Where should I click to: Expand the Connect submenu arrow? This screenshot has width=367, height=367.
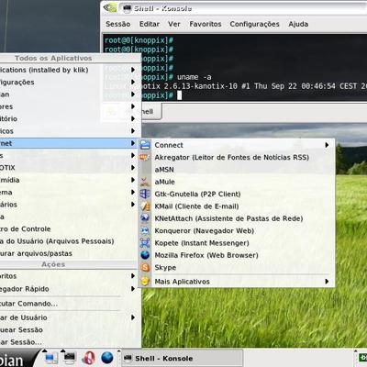[x=327, y=145]
